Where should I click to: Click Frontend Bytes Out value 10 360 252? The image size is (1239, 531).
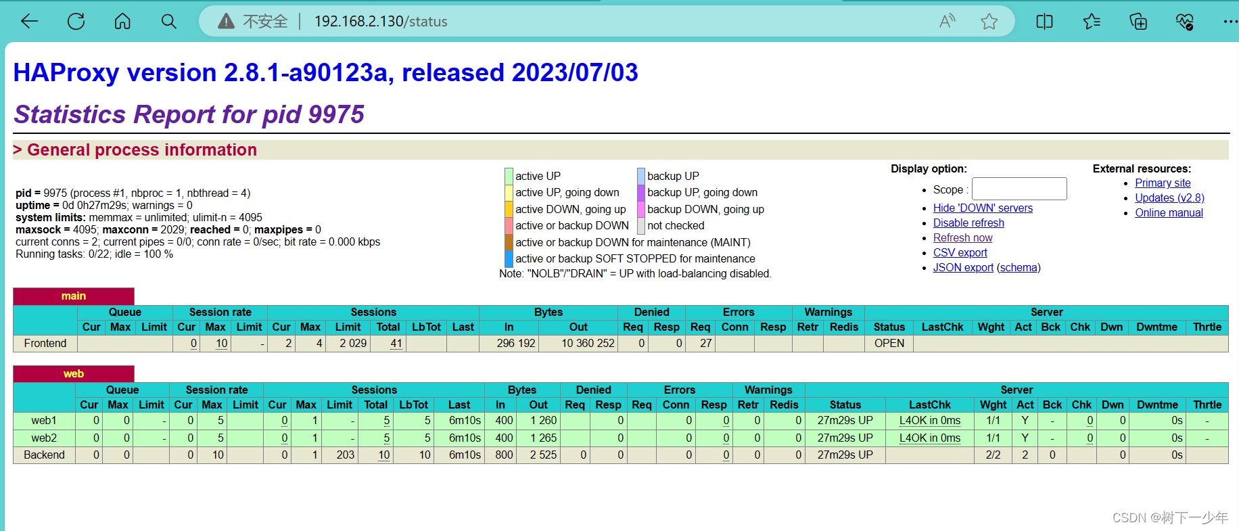click(588, 344)
